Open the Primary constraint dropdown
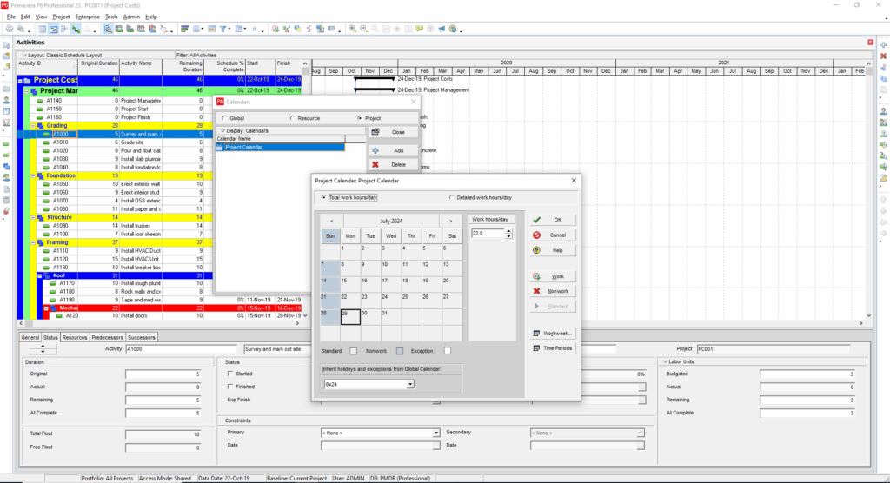Viewport: 890px width, 483px height. 436,433
